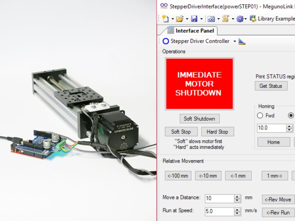Viewport: 295px width, 221px height.
Task: Click the Open folder icon in toolbar
Action: click(x=180, y=19)
